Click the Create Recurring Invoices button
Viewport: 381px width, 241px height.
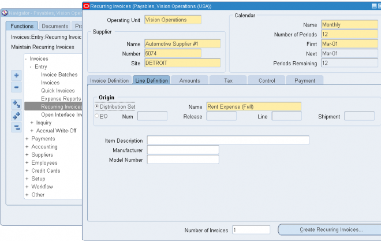331,229
